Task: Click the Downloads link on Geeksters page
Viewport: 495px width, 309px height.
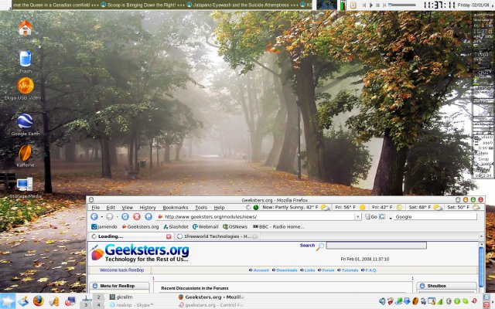Action: point(286,270)
